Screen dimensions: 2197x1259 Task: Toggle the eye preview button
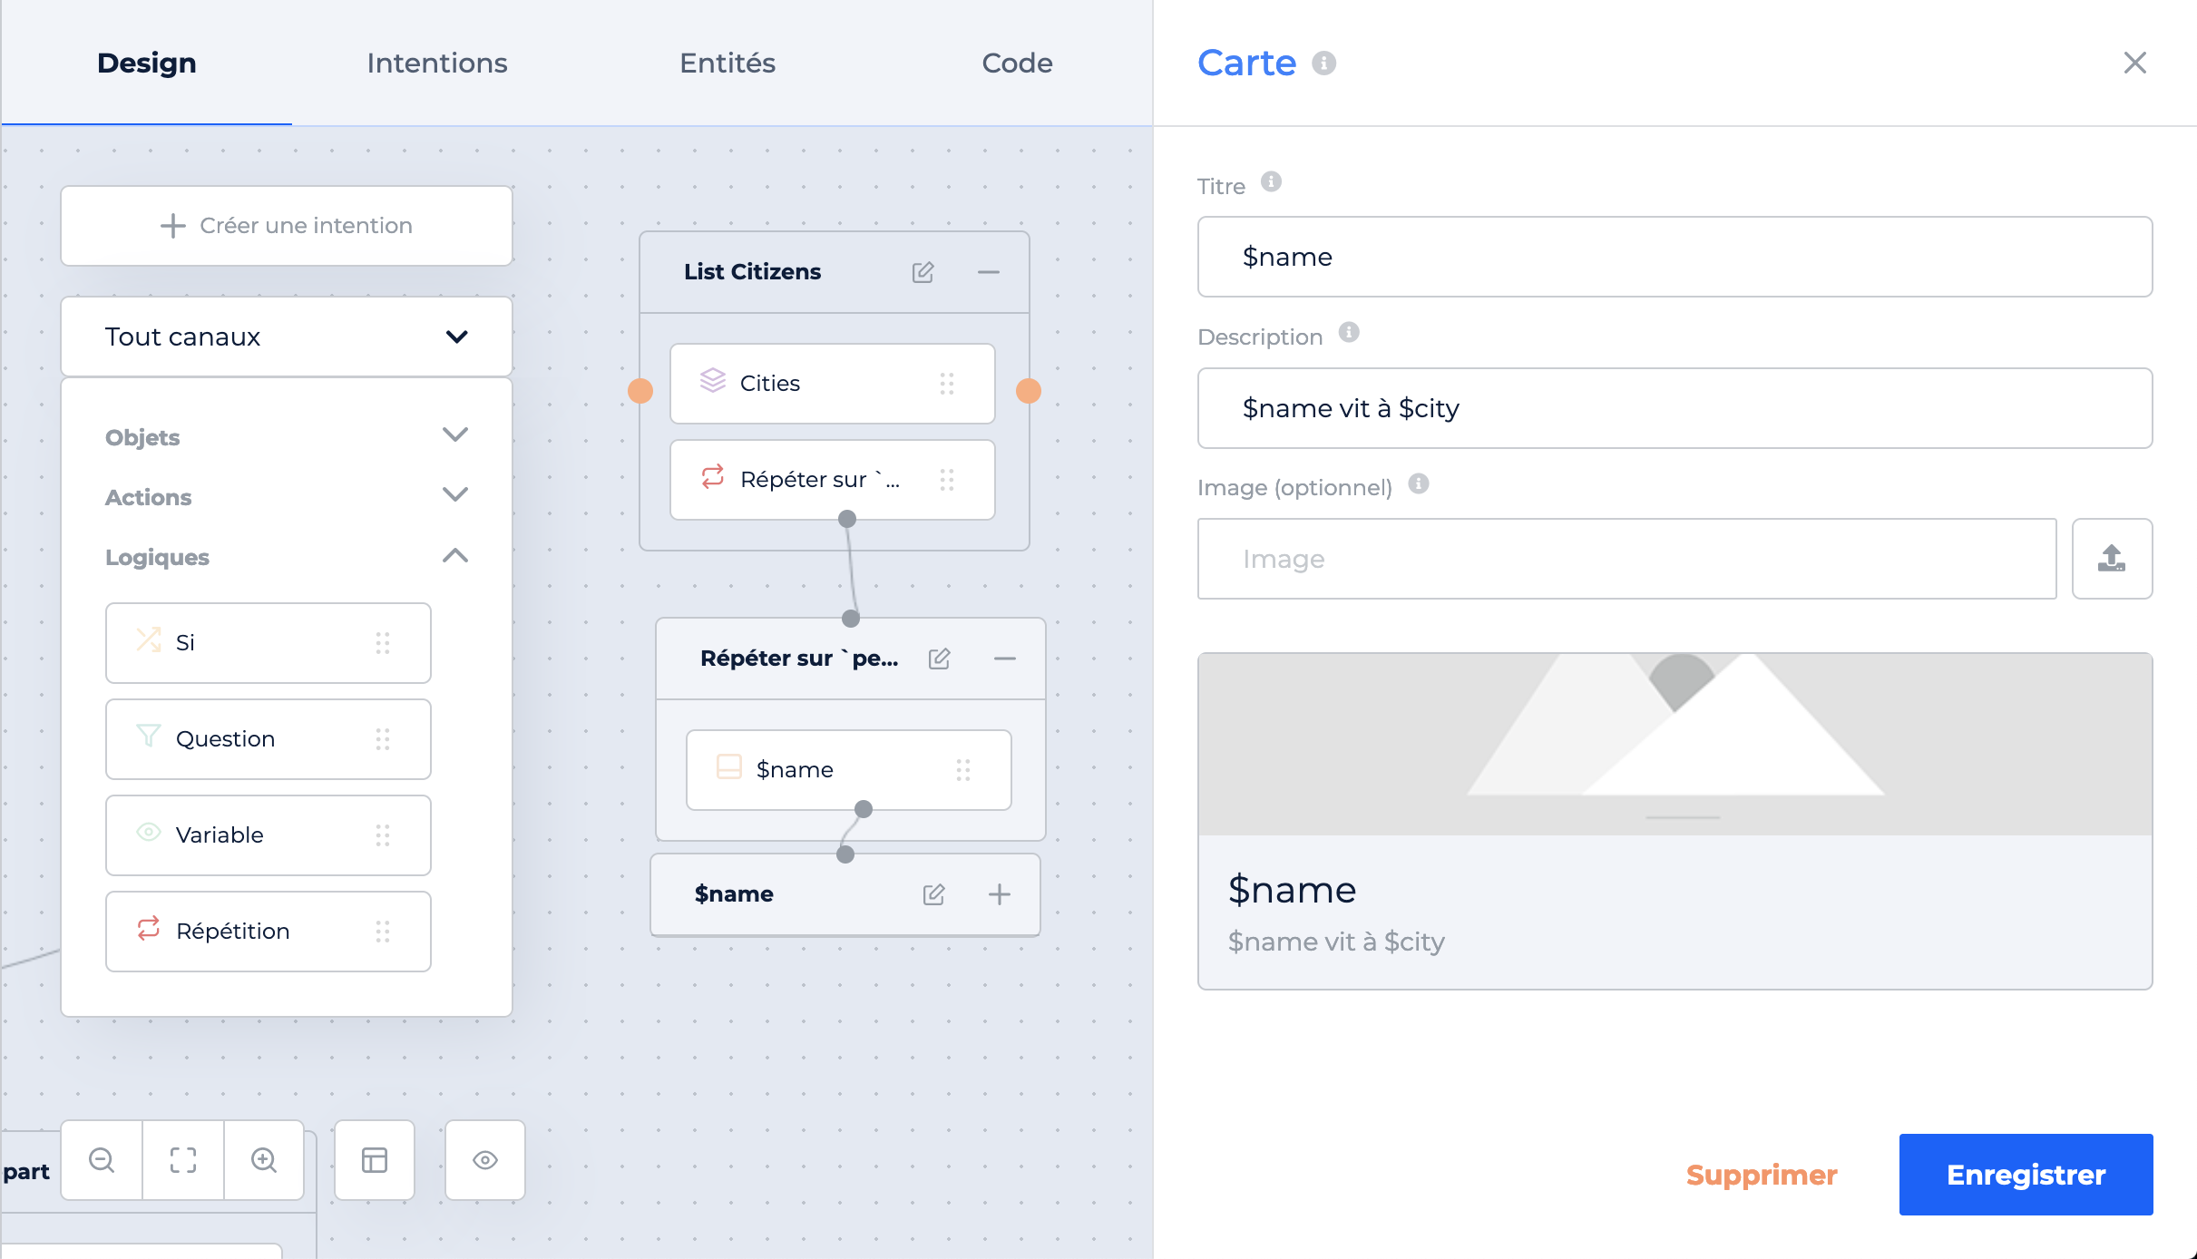[485, 1160]
